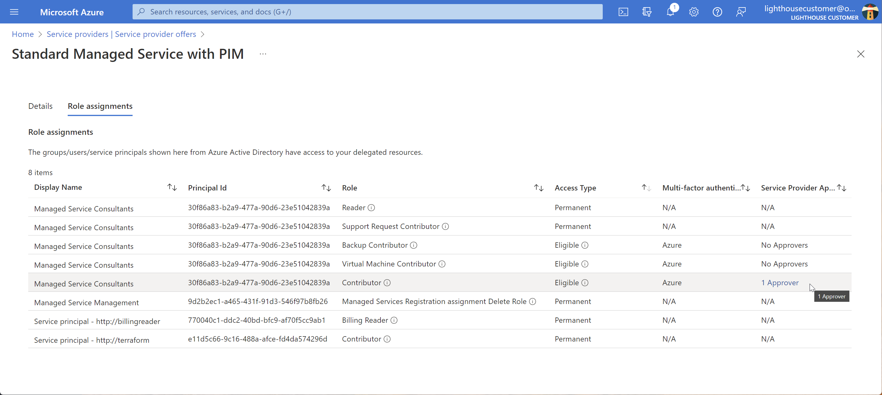Open the Help menu
The image size is (882, 395).
(717, 12)
